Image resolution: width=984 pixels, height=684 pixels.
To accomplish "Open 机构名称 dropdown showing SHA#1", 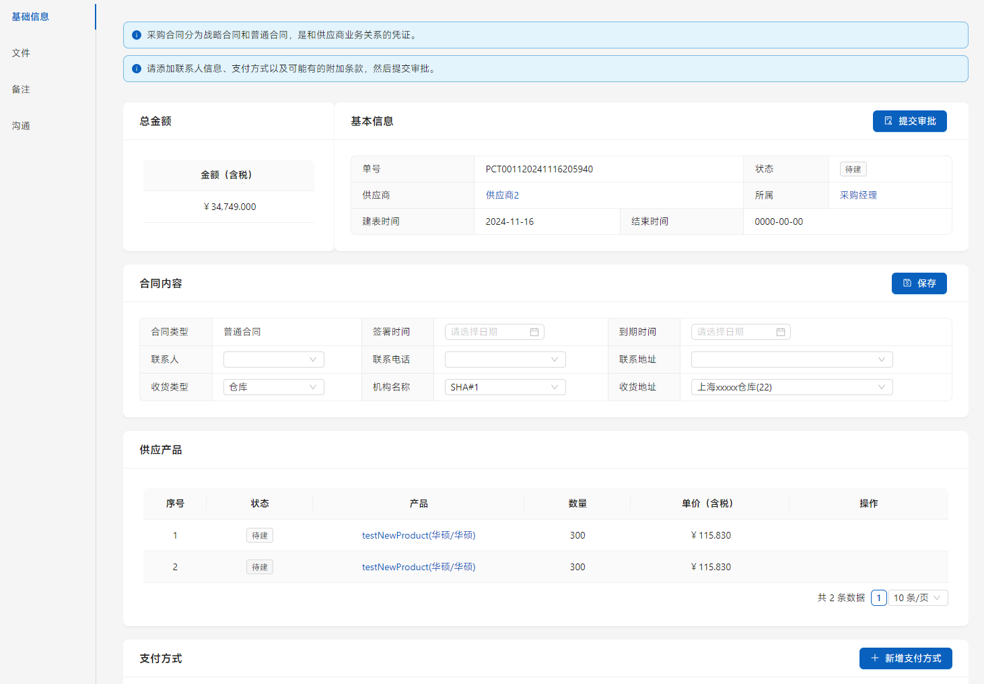I will point(505,387).
